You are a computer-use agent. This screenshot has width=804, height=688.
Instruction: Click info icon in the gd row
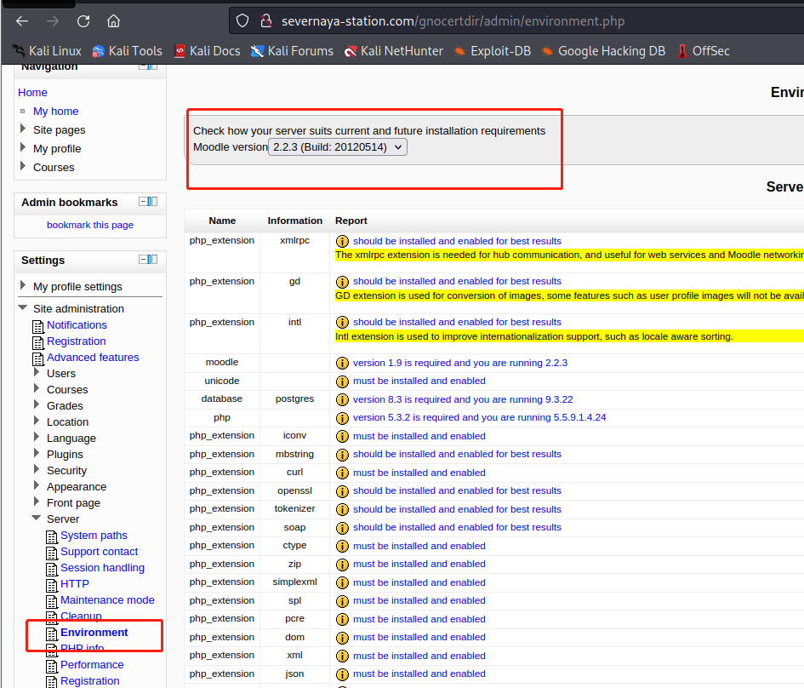342,282
